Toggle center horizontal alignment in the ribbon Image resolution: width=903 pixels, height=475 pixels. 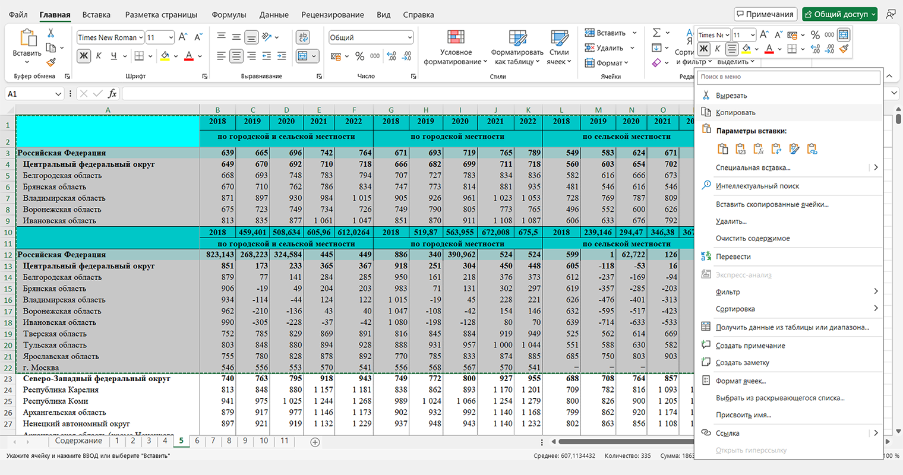(x=236, y=56)
